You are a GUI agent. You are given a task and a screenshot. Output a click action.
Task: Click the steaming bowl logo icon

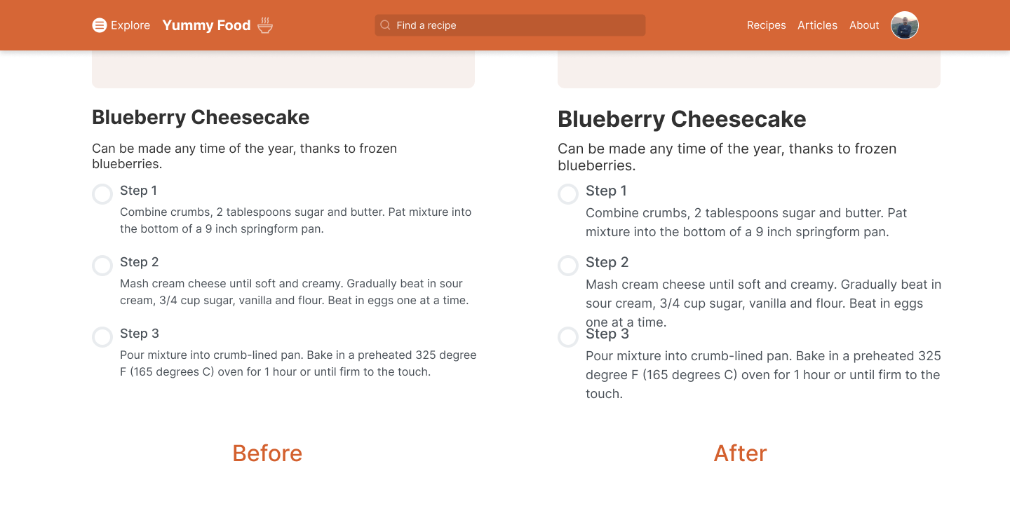pyautogui.click(x=265, y=26)
